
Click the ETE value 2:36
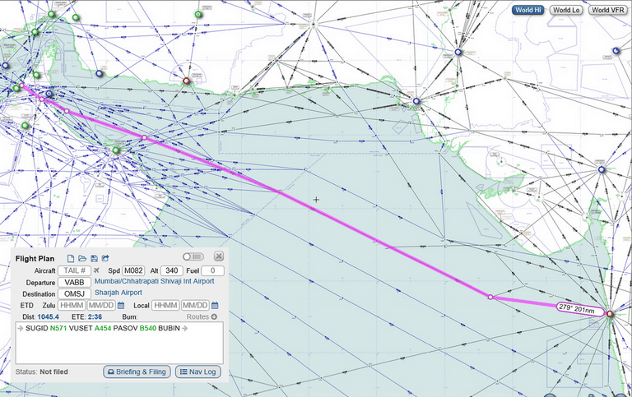tap(95, 317)
